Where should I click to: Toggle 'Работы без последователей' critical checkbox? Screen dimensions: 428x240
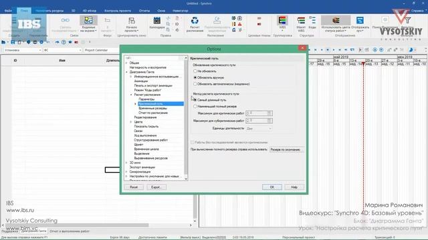pyautogui.click(x=193, y=142)
